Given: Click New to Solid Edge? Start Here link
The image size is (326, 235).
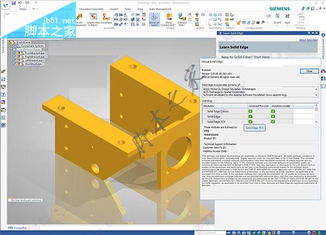Looking at the screenshot, I should [x=246, y=57].
